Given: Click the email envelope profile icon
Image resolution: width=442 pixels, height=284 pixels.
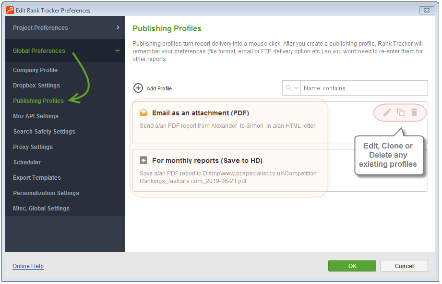Looking at the screenshot, I should [x=143, y=112].
